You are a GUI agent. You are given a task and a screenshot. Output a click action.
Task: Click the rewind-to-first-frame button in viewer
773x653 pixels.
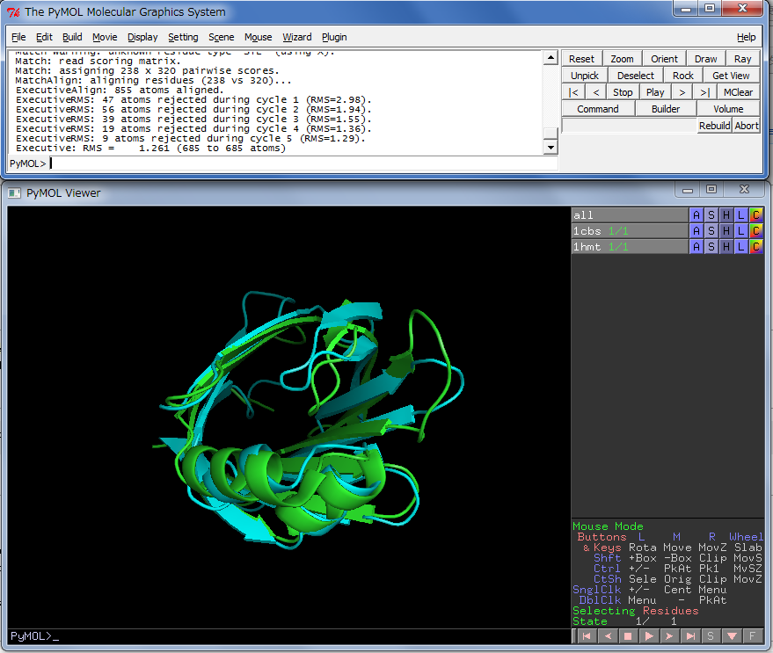click(586, 635)
